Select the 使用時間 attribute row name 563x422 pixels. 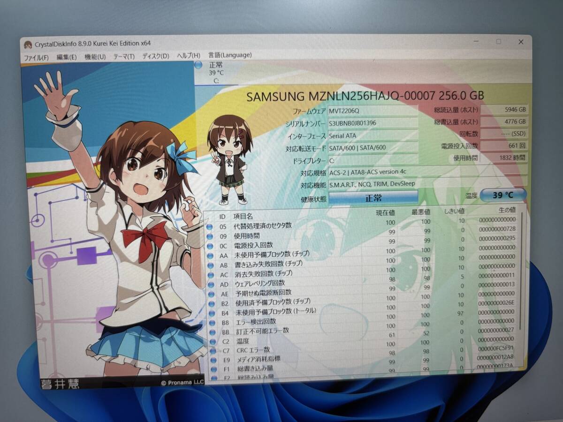point(246,236)
